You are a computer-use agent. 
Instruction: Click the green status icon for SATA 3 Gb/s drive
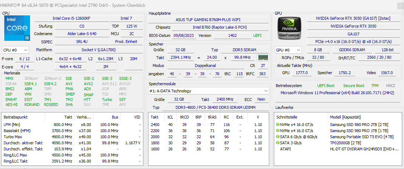tap(277, 143)
